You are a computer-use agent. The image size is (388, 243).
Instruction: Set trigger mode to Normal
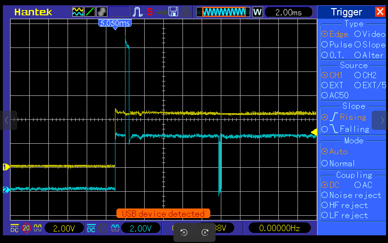338,163
